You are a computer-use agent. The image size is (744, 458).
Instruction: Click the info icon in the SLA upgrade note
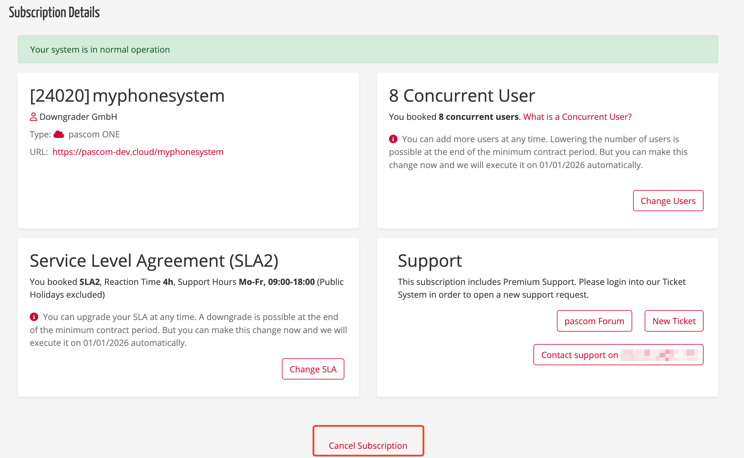pos(34,317)
